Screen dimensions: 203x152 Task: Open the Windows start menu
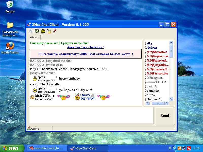tap(12, 148)
